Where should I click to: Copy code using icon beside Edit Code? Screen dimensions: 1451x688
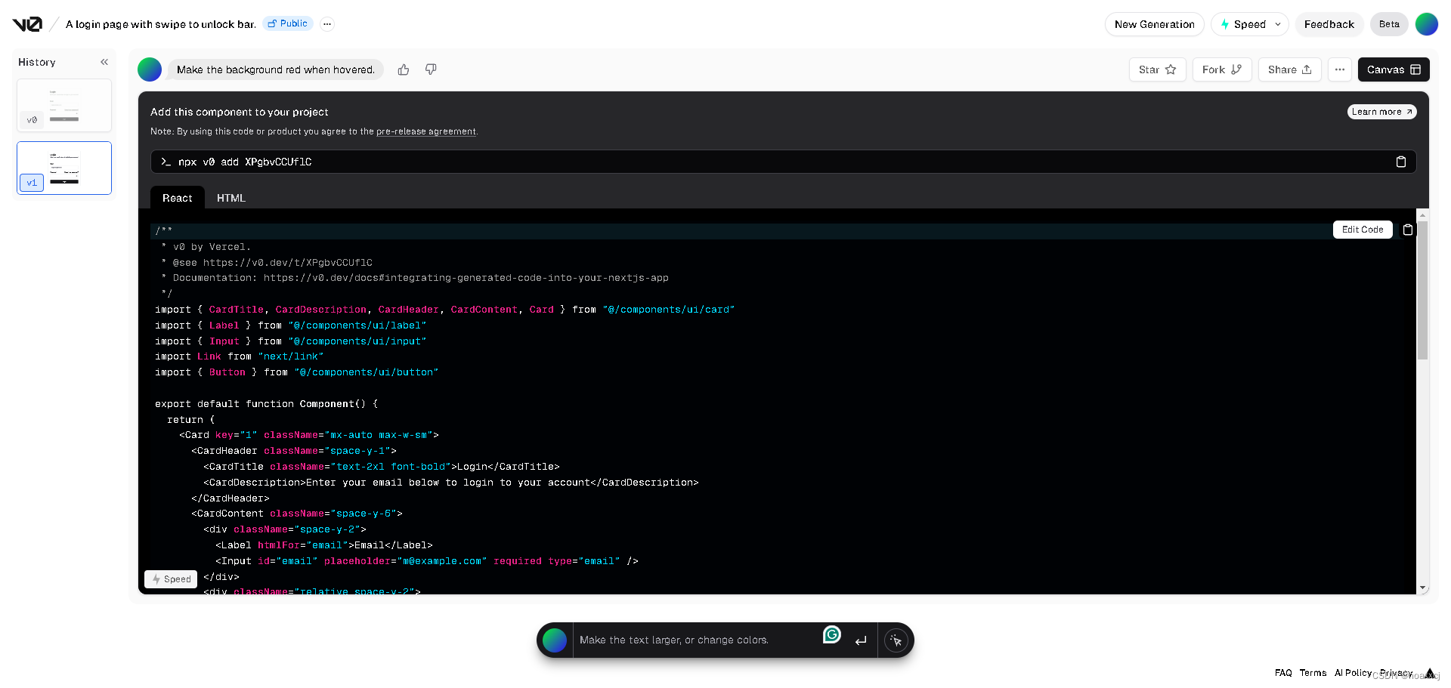click(x=1407, y=230)
